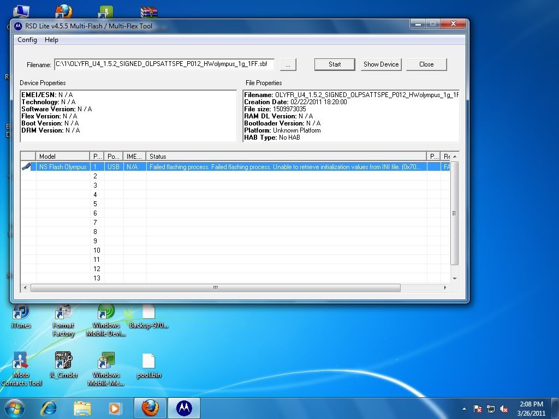559x419 pixels.
Task: Open Internet Explorer from the taskbar
Action: coord(49,408)
